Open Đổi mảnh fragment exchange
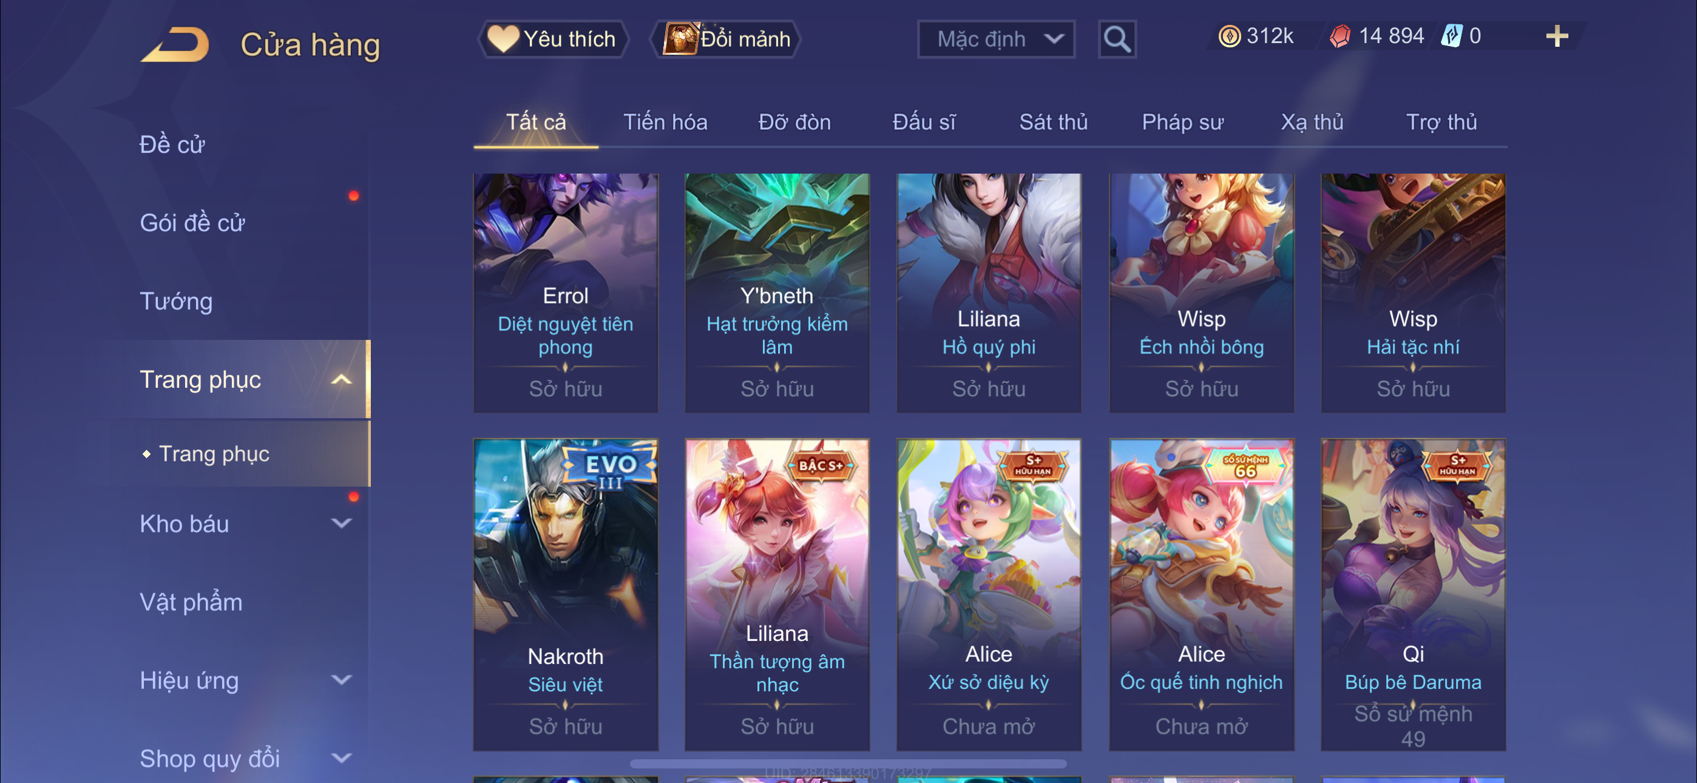Screen dimensions: 1697x783 point(726,39)
